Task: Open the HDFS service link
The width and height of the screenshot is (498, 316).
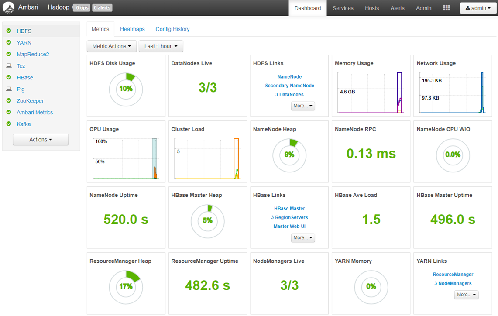Action: [24, 31]
